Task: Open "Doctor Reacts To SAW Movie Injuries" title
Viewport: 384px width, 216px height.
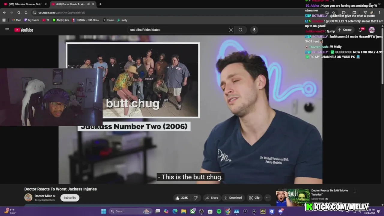Action: click(x=329, y=192)
